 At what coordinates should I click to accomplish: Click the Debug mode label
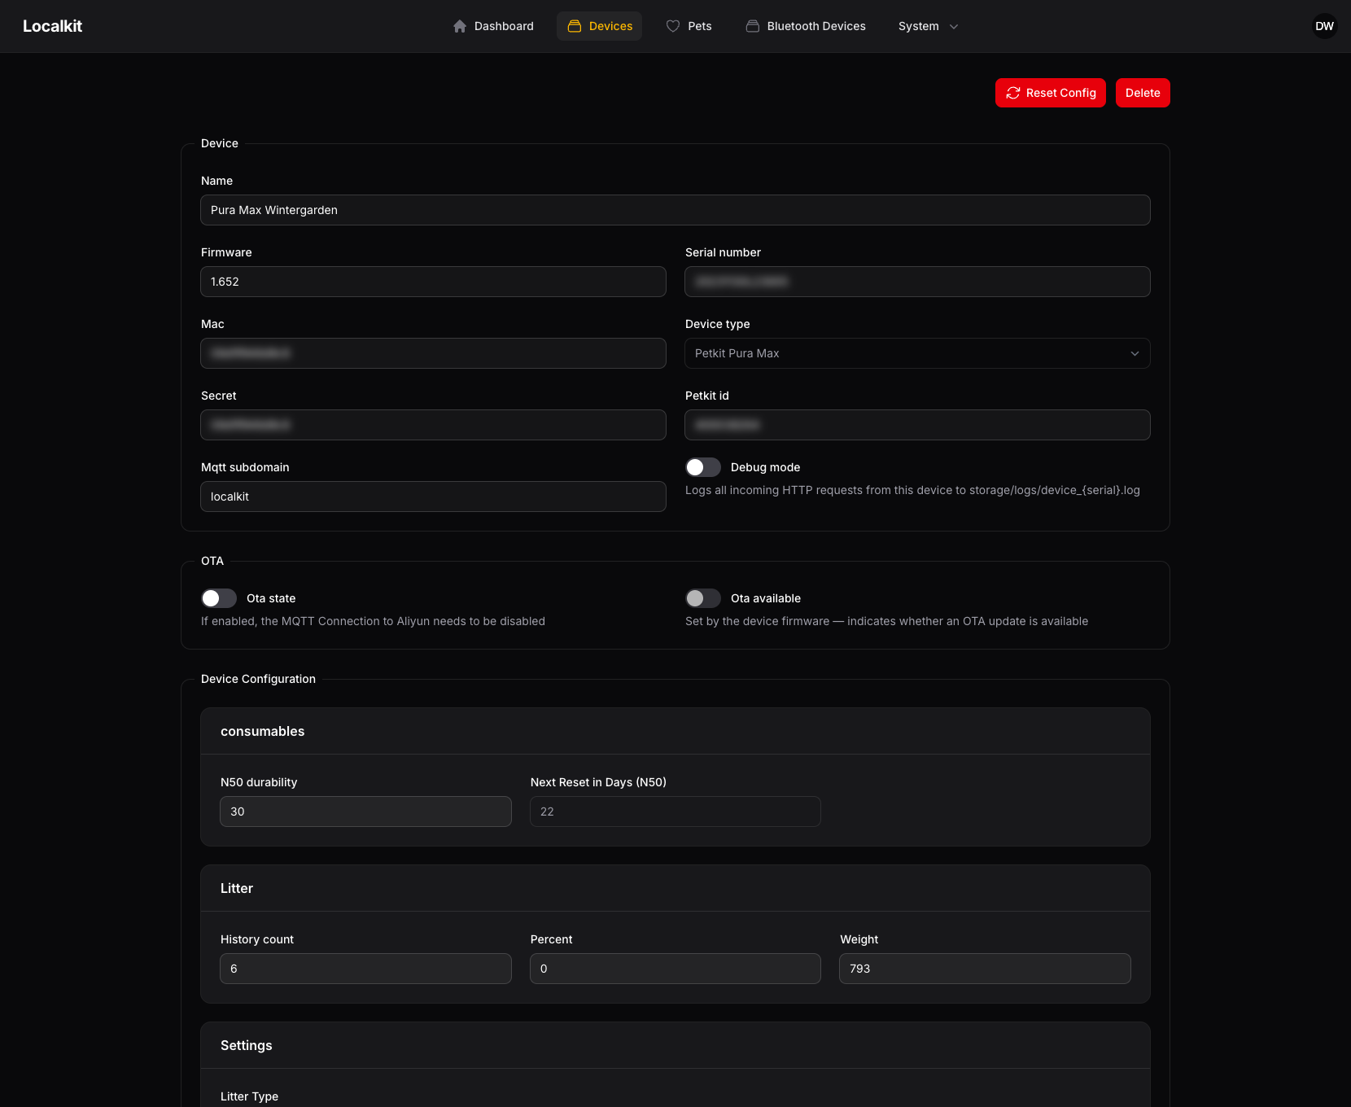[765, 467]
